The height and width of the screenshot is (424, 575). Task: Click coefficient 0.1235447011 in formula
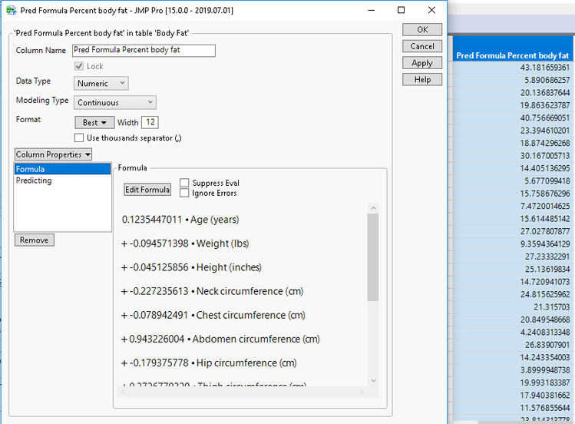click(x=152, y=220)
